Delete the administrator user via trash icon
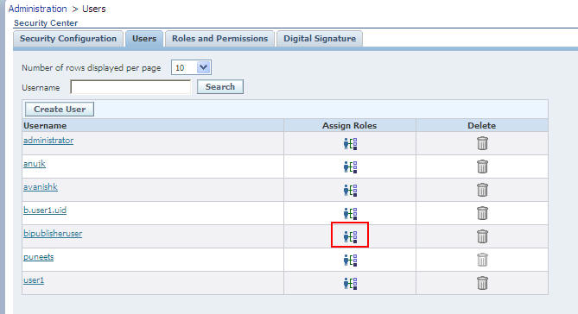 coord(482,143)
